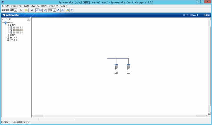Click the horizontal scrollbar thumb
This screenshot has width=212, height=125.
[x=120, y=116]
